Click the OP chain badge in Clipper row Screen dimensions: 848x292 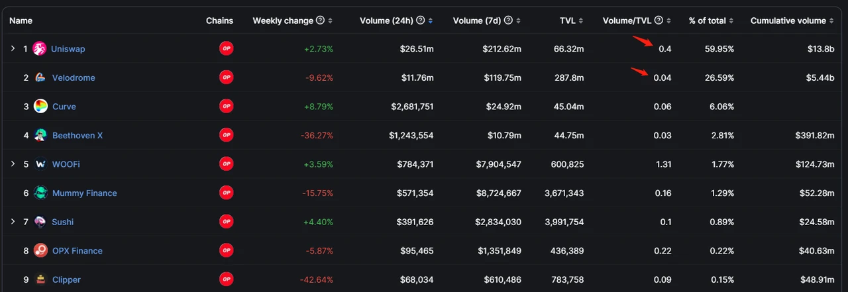(226, 279)
